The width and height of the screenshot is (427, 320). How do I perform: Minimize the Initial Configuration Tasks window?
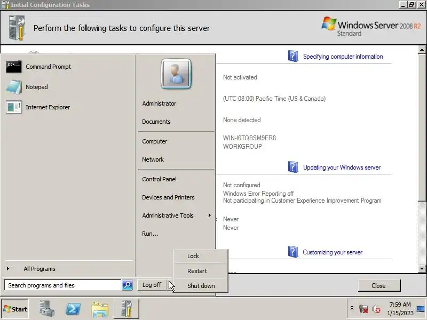403,5
